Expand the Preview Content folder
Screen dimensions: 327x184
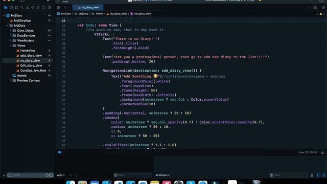tap(11, 81)
